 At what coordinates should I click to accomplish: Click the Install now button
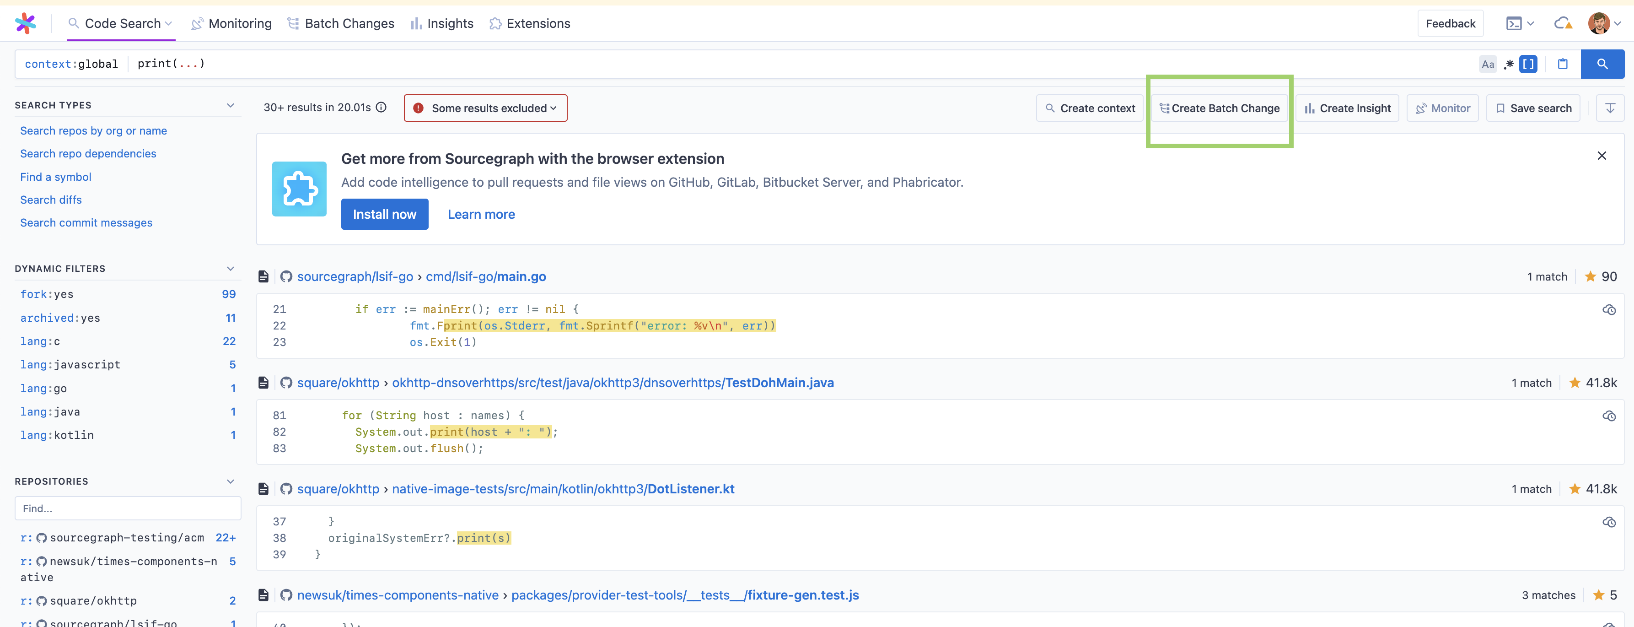point(384,215)
